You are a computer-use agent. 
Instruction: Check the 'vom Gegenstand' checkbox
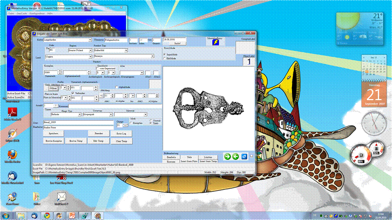pos(97,68)
